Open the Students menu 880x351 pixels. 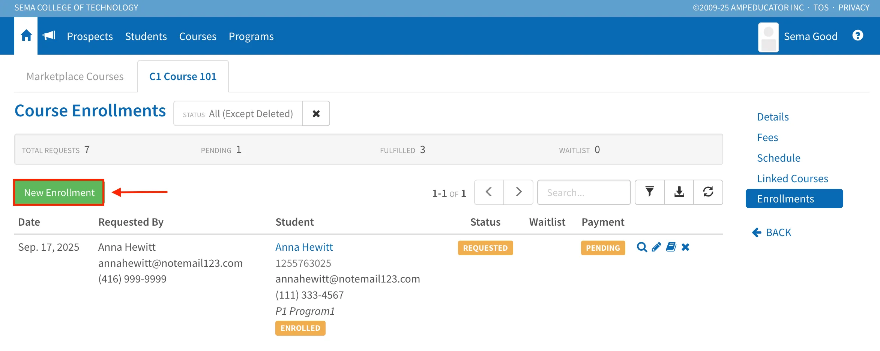(146, 36)
